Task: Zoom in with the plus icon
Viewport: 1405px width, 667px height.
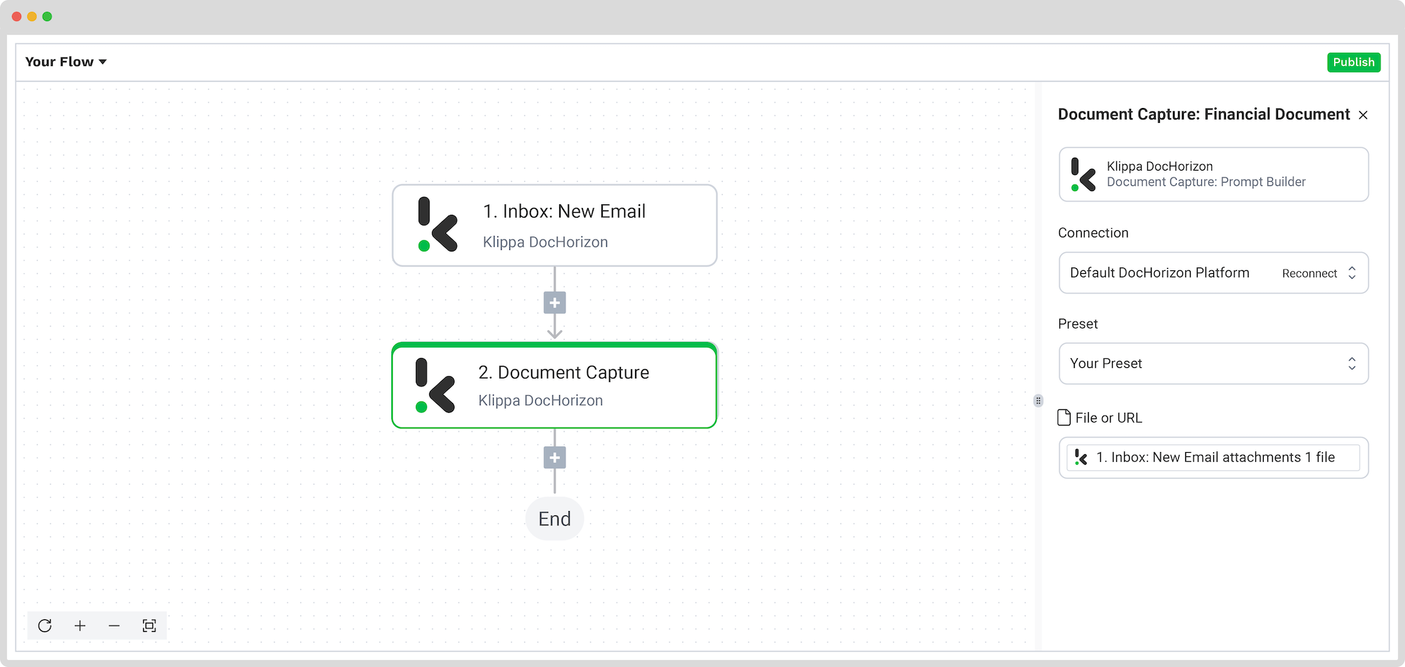Action: (x=80, y=626)
